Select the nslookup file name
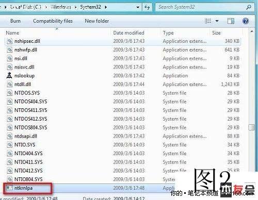This screenshot has height=200, width=258. pyautogui.click(x=24, y=76)
